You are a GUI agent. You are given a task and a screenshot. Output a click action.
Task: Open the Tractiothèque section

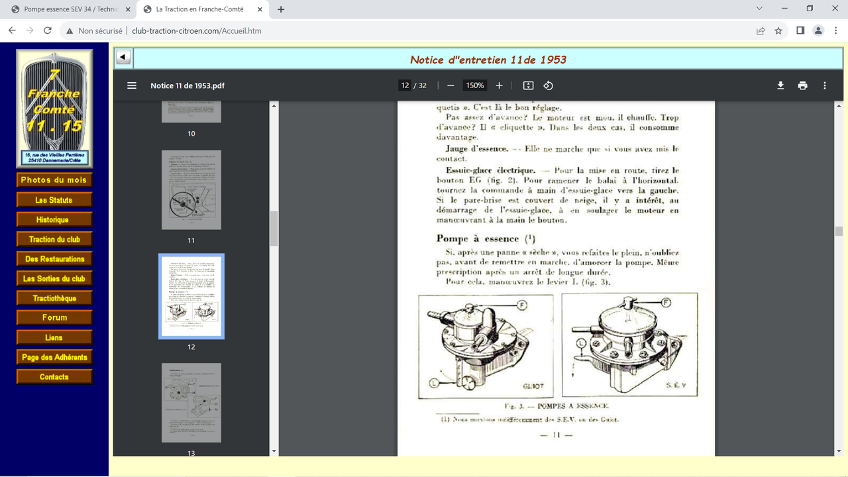coord(54,298)
